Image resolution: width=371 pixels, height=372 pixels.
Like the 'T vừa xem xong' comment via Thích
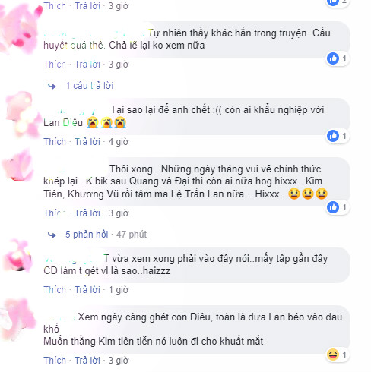pos(55,290)
